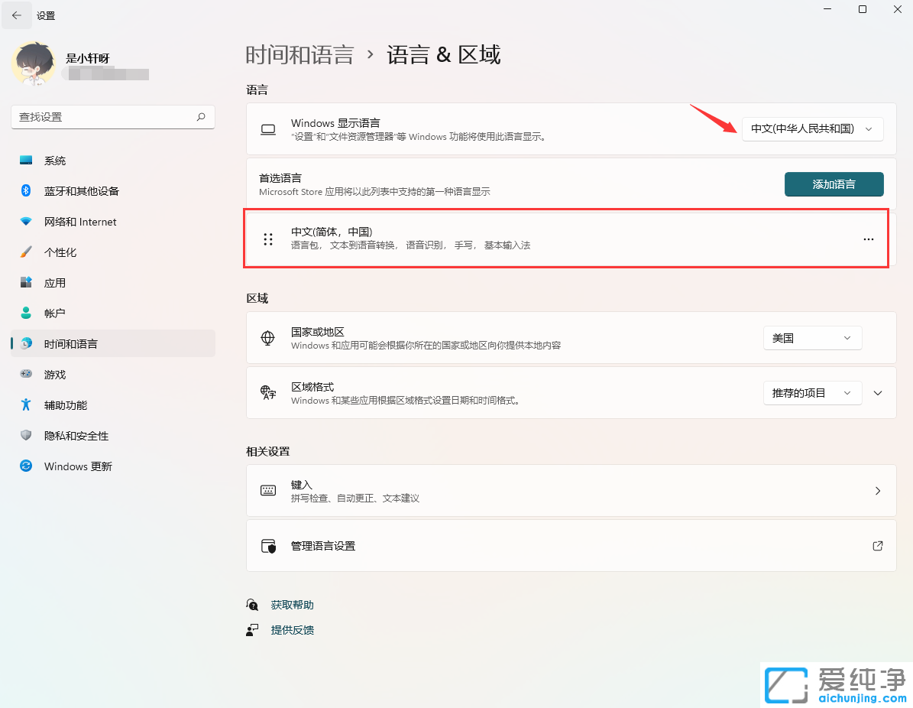Screen dimensions: 913x708
Task: Click the Bluetooth icon
Action: pos(26,190)
